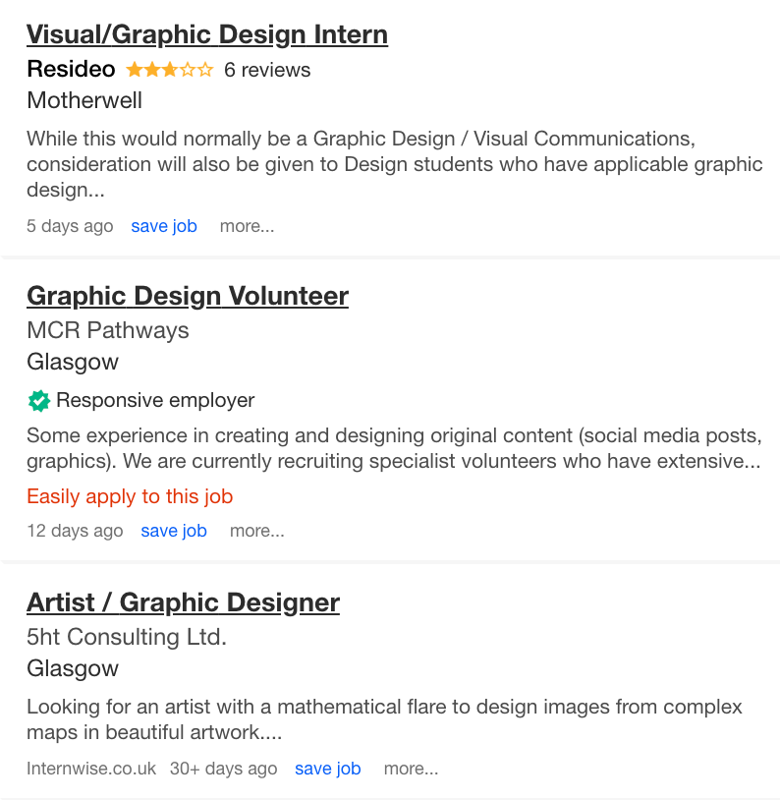
Task: Click the third star in Resideo's rating
Action: [169, 69]
